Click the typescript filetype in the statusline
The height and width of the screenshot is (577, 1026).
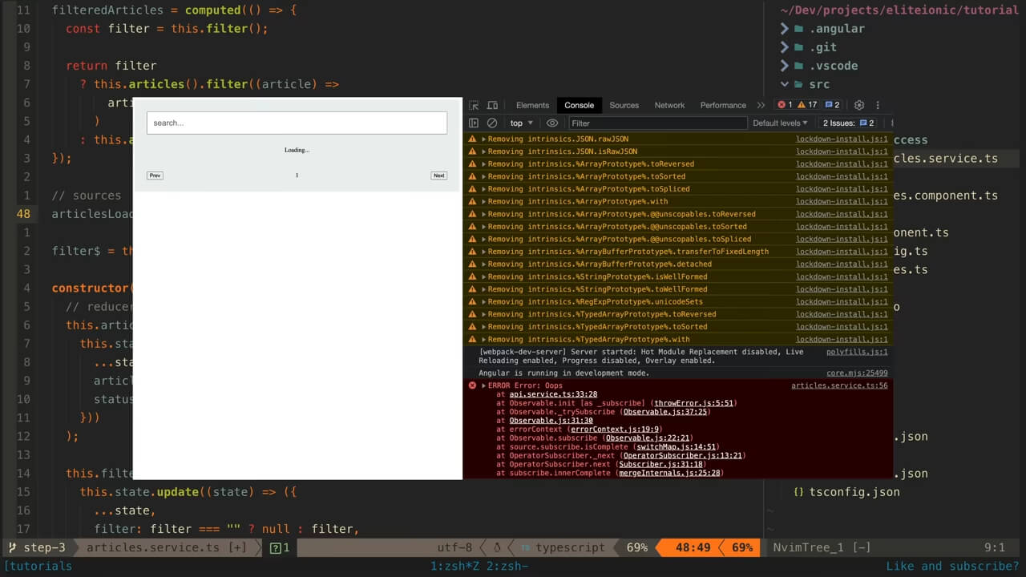pyautogui.click(x=570, y=548)
